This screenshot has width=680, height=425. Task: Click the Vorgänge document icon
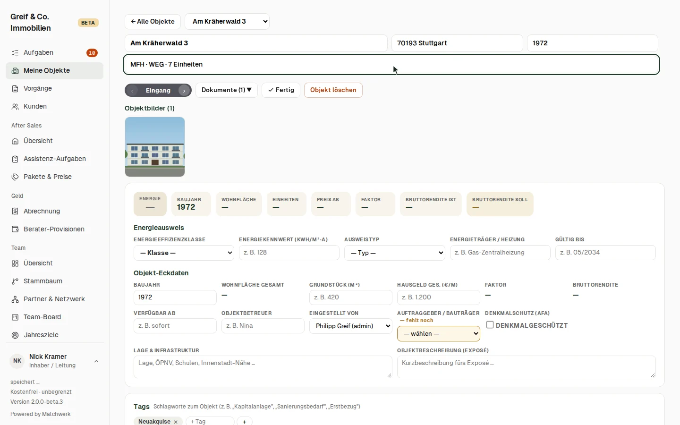pyautogui.click(x=15, y=89)
